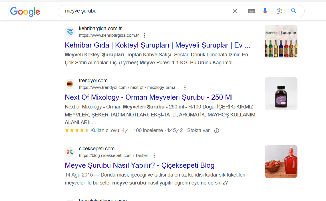The height and width of the screenshot is (201, 326).
Task: Open Meyve Şurubu Nasıl Yapılır blog link
Action: click(140, 165)
